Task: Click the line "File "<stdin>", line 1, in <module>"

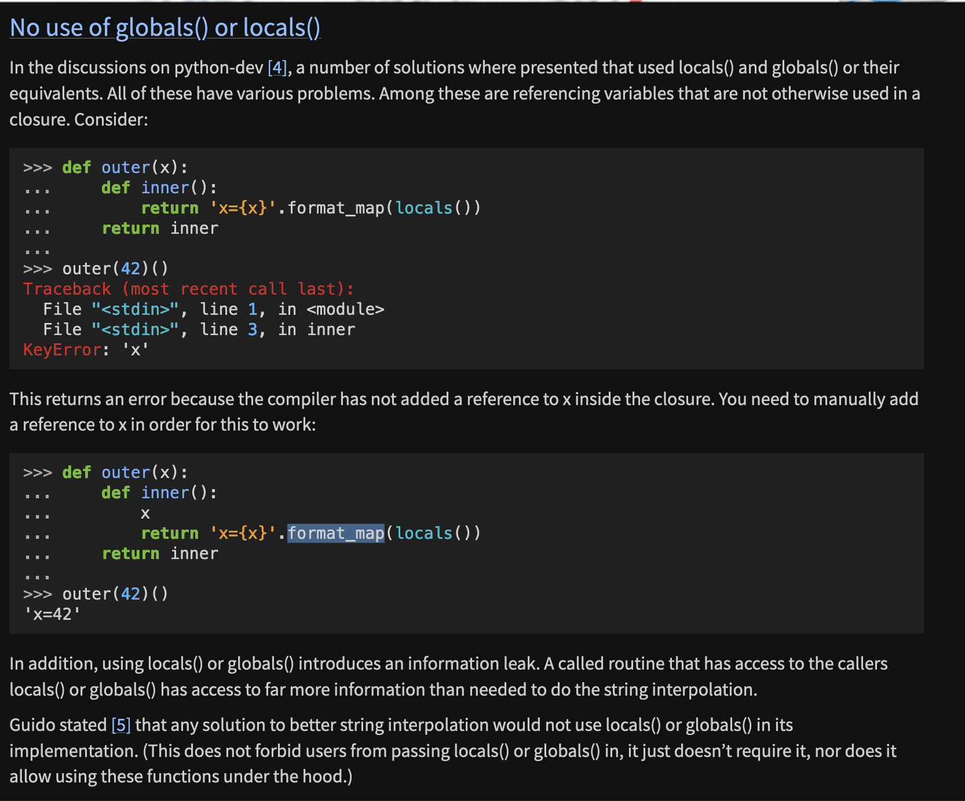Action: click(x=214, y=309)
